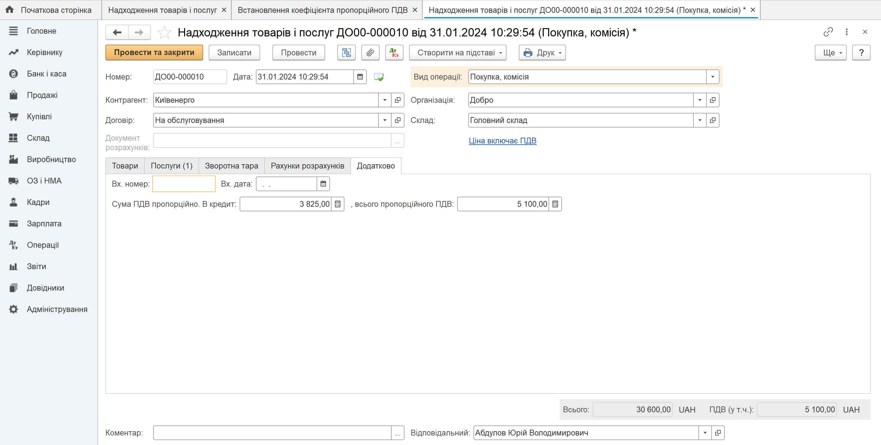Open the Контрагент Київенерго record
This screenshot has height=445, width=881.
pos(397,100)
